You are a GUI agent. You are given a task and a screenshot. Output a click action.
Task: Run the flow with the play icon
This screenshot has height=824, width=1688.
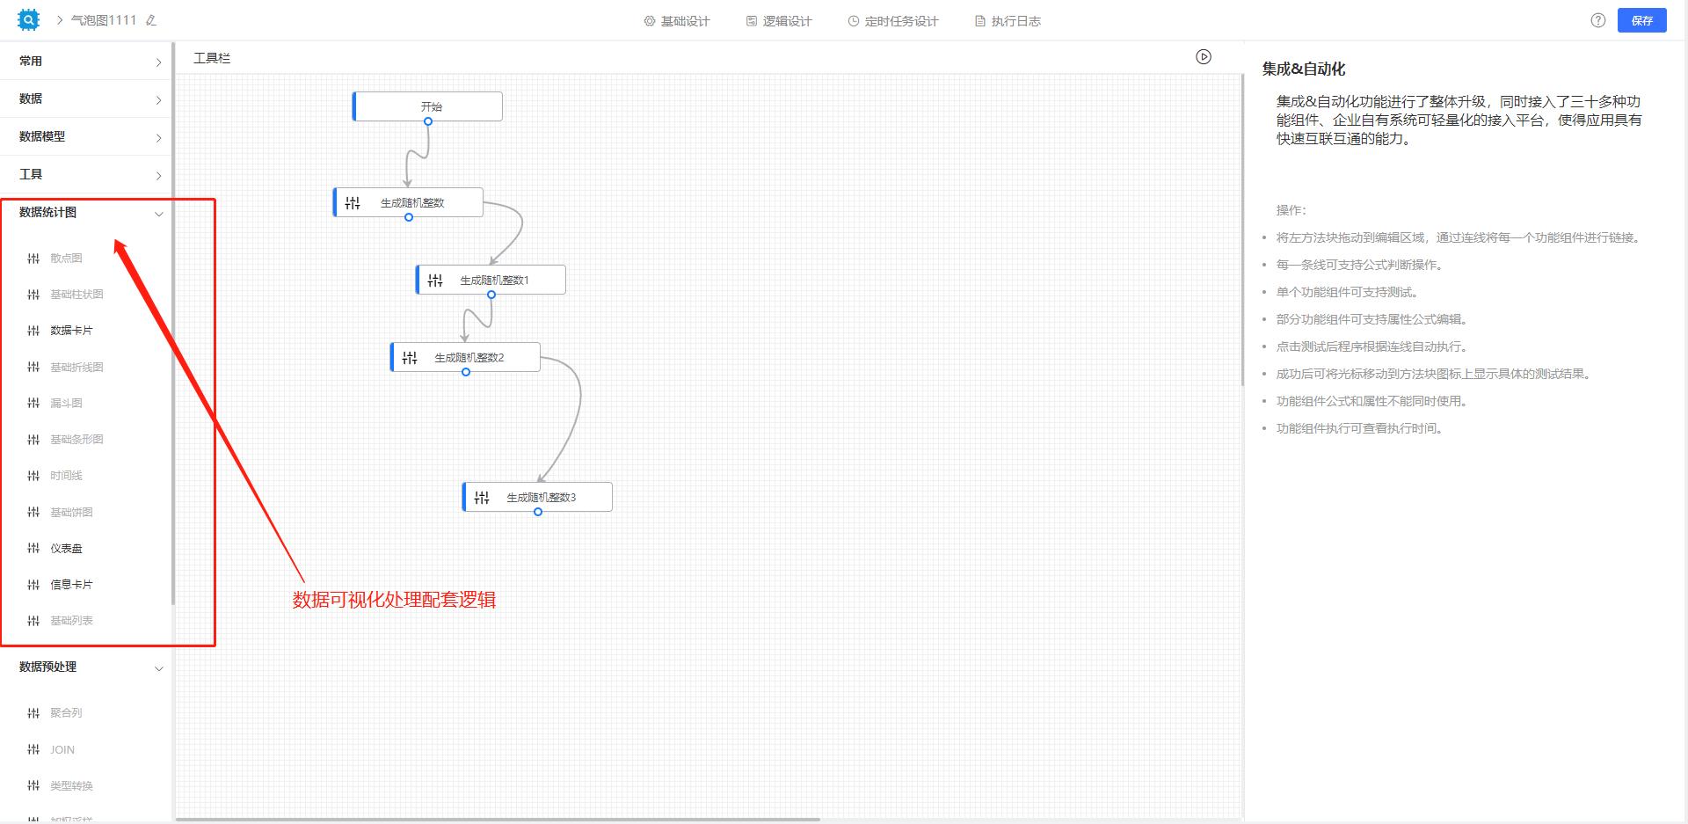pos(1204,57)
